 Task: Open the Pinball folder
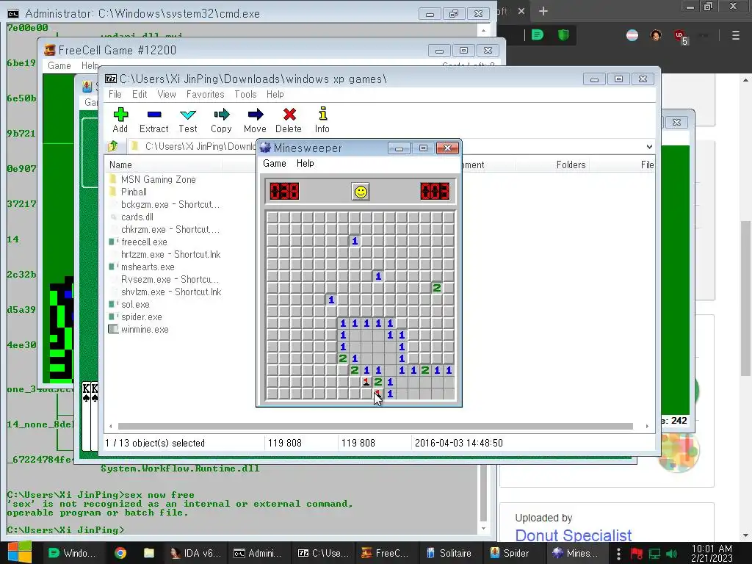point(134,192)
